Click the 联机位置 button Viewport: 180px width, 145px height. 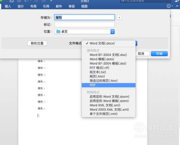click(x=37, y=43)
